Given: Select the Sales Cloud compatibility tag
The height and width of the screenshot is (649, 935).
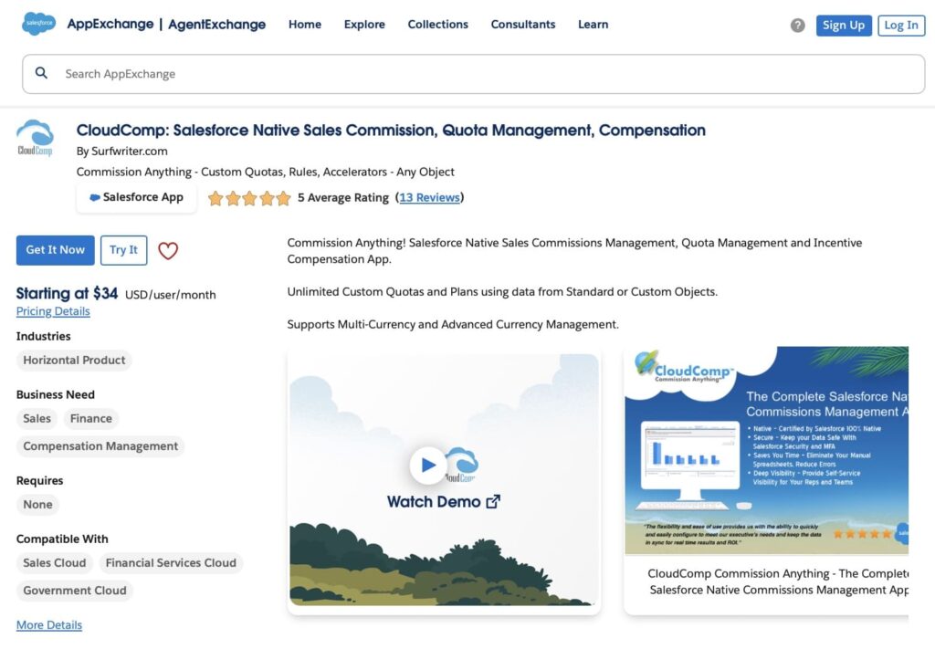Looking at the screenshot, I should click(54, 562).
